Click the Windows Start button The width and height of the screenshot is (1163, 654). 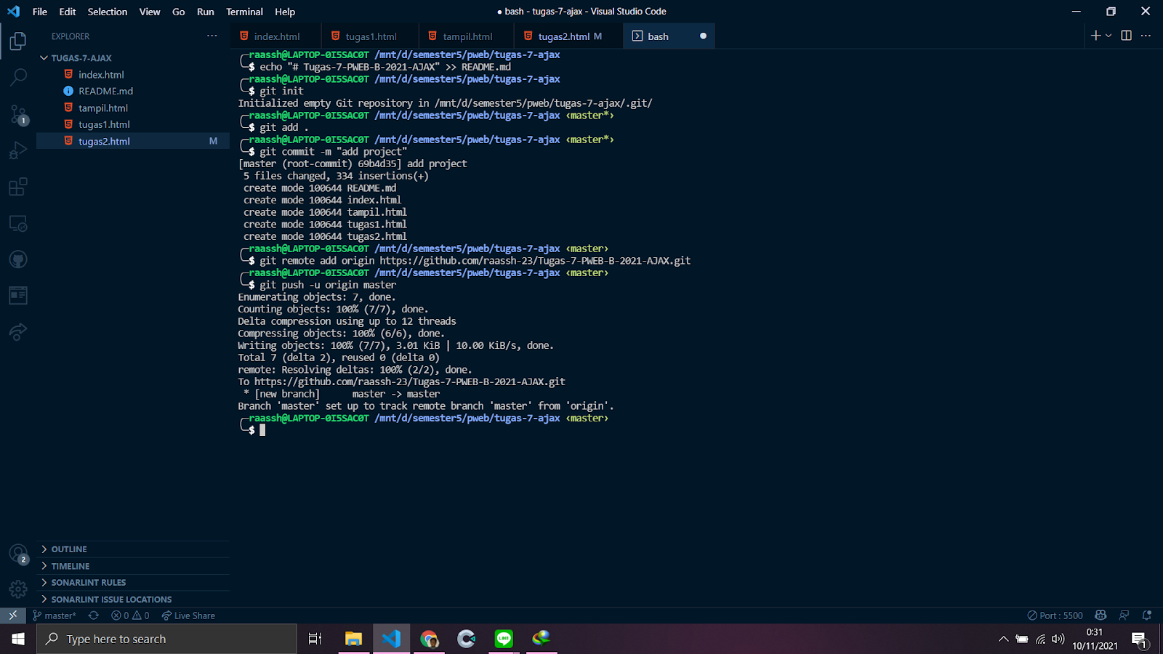point(18,639)
